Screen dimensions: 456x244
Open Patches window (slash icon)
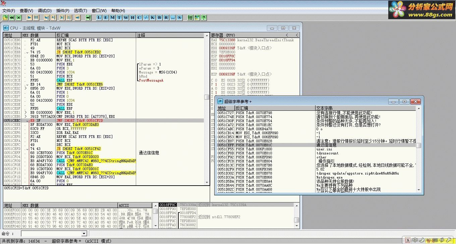[146, 17]
